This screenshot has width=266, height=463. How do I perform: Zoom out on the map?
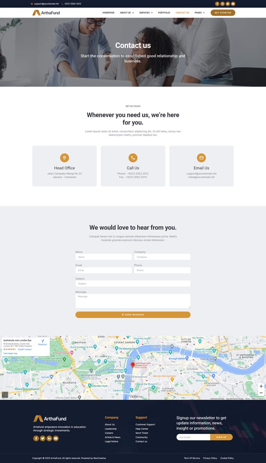261,393
